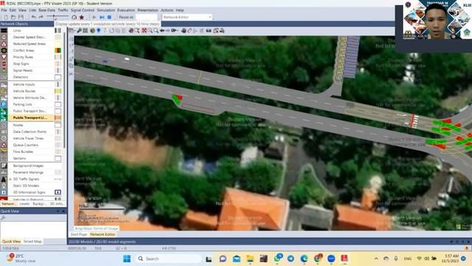Viewport: 472px width, 266px height.
Task: Click the zoom in magnifier icon
Action: (x=150, y=31)
